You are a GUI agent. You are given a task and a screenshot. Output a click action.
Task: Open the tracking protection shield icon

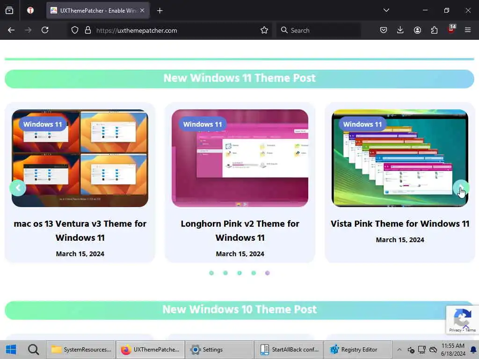point(75,30)
